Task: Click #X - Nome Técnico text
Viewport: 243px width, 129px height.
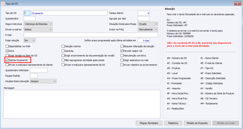Action: 176,104
